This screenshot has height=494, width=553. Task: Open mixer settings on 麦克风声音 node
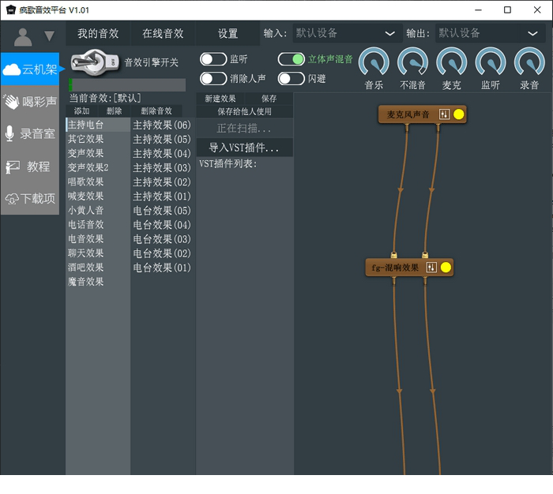point(444,114)
